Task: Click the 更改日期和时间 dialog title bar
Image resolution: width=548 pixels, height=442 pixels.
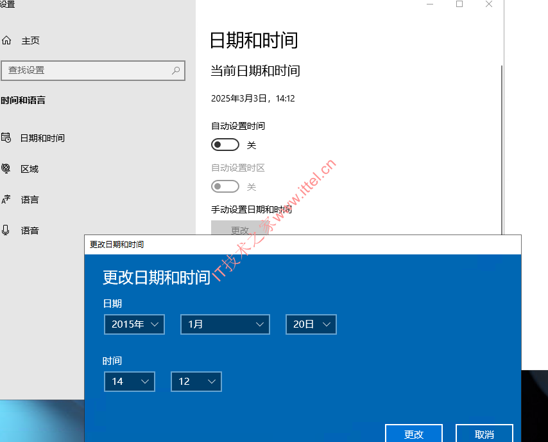Action: (x=303, y=245)
